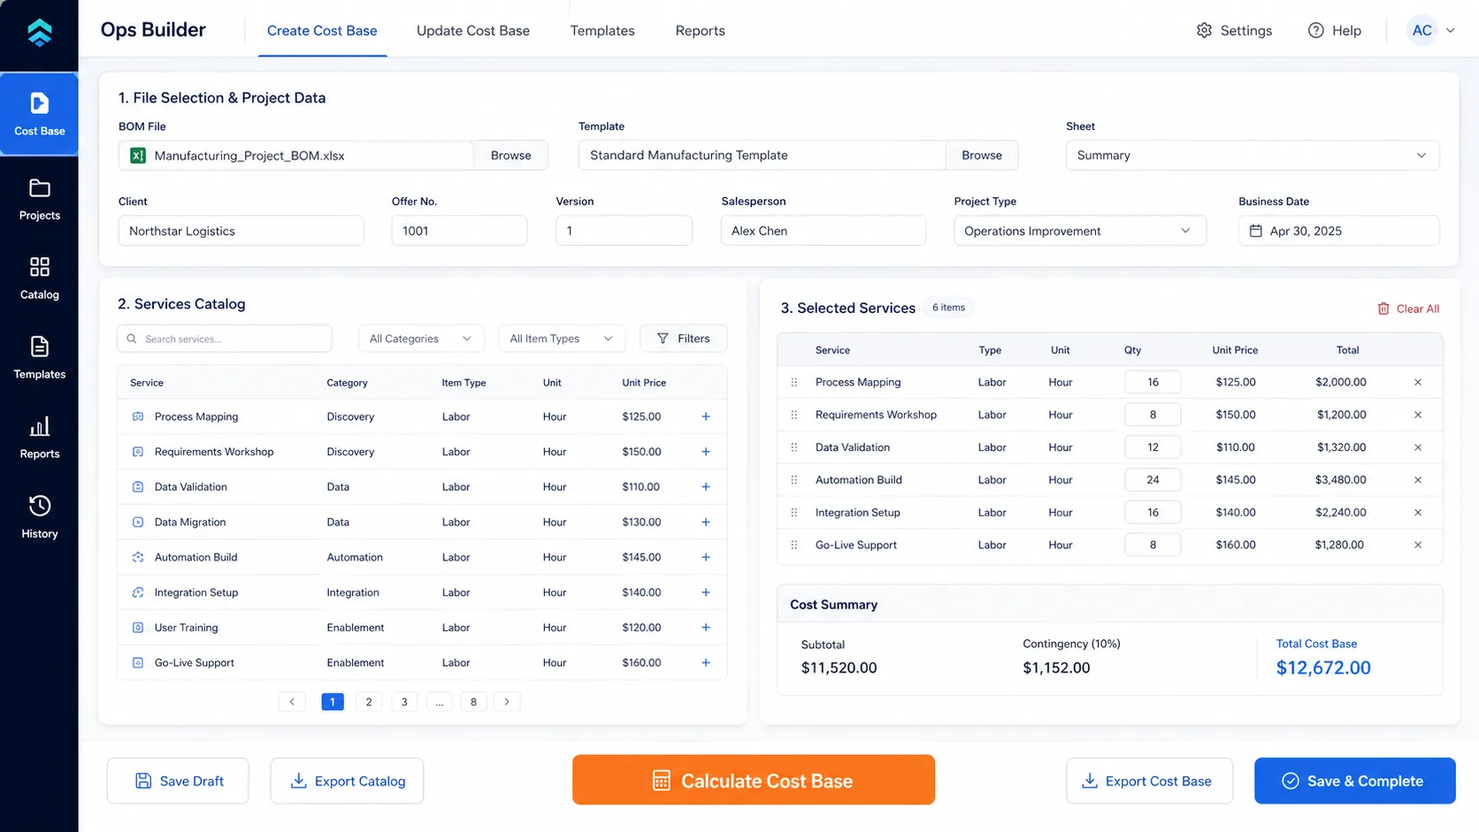Open the Filters button
1479x832 pixels.
click(x=684, y=339)
